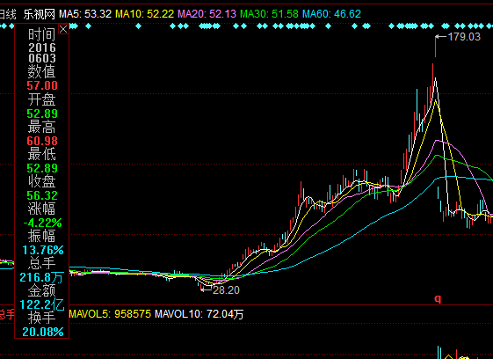This screenshot has width=493, height=359.
Task: Click the 最高 label in panel
Action: (42, 128)
